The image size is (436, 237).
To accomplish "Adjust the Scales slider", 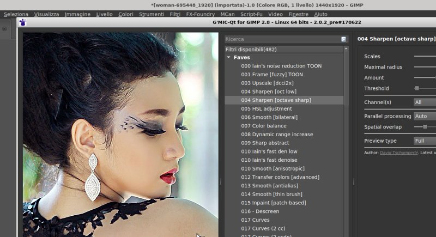I will pyautogui.click(x=425, y=56).
